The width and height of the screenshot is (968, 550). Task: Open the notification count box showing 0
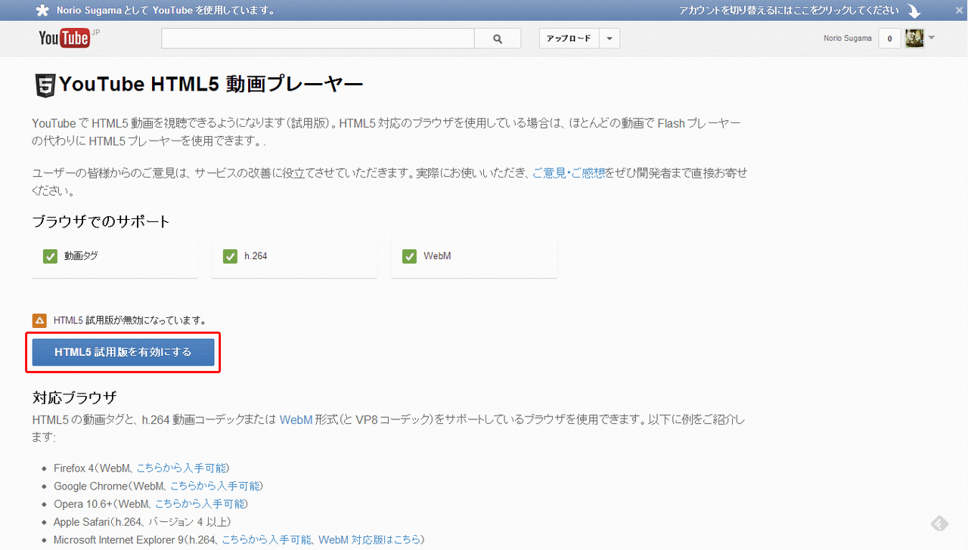point(889,39)
